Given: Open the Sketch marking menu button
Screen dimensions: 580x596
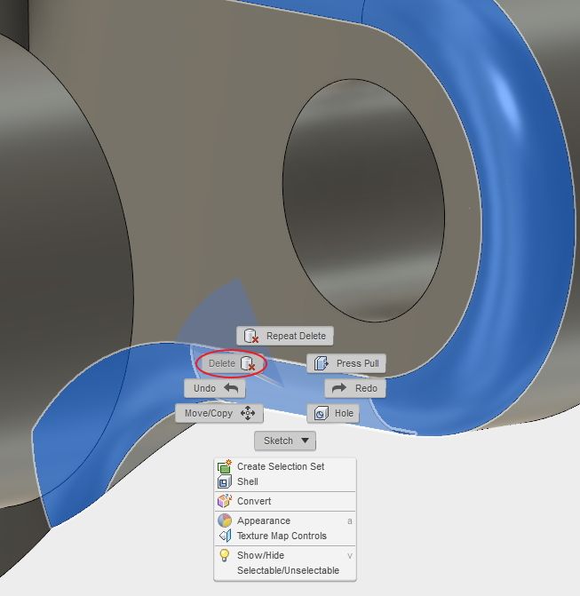Looking at the screenshot, I should 285,441.
